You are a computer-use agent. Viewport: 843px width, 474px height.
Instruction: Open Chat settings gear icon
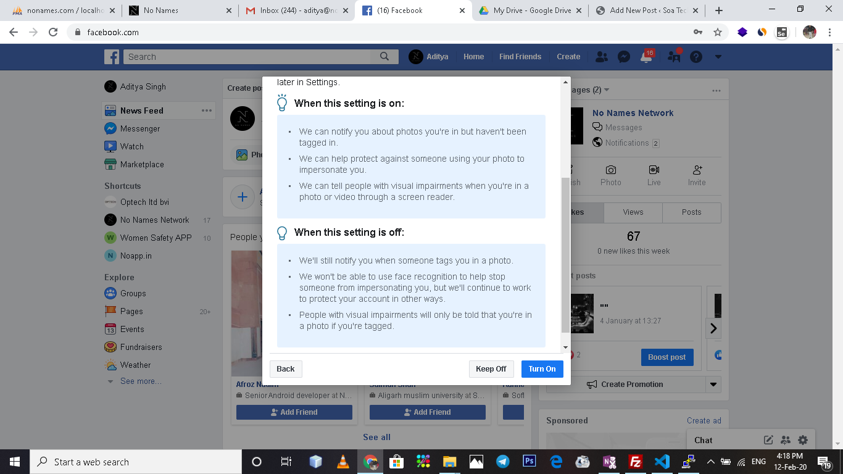(x=803, y=439)
